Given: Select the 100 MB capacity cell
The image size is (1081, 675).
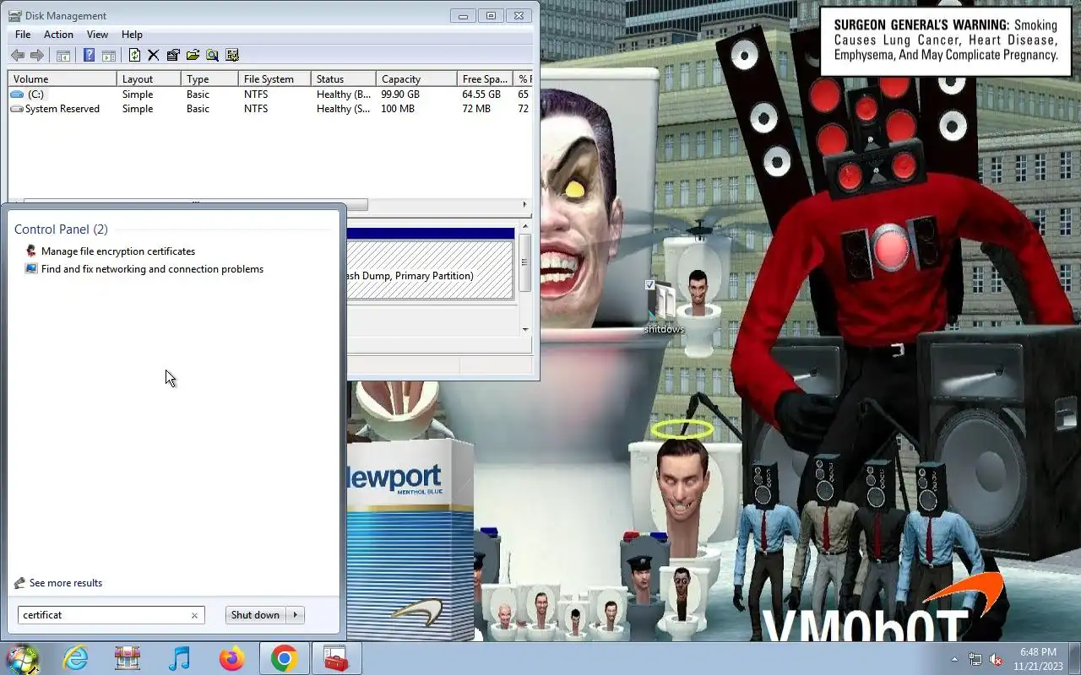Looking at the screenshot, I should tap(398, 109).
